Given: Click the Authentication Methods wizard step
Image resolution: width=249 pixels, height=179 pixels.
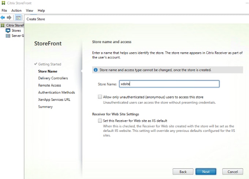Looking at the screenshot, I should click(56, 92).
